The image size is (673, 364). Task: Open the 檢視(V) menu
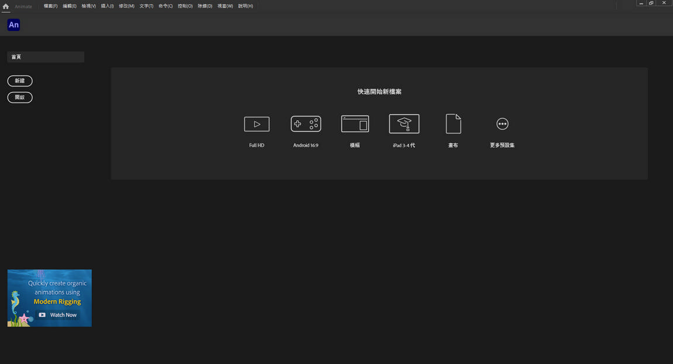(88, 6)
